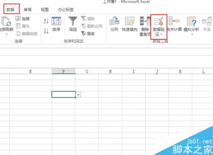Image resolution: width=213 pixels, height=155 pixels.
Task: Click the 高级 advanced filter button
Action: point(88,34)
